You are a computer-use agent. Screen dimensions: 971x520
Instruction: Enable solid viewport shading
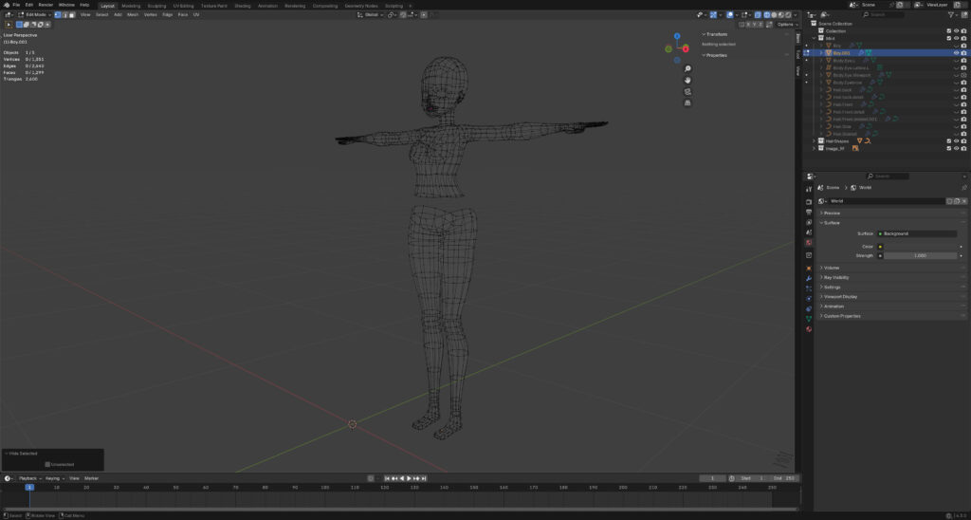(774, 14)
